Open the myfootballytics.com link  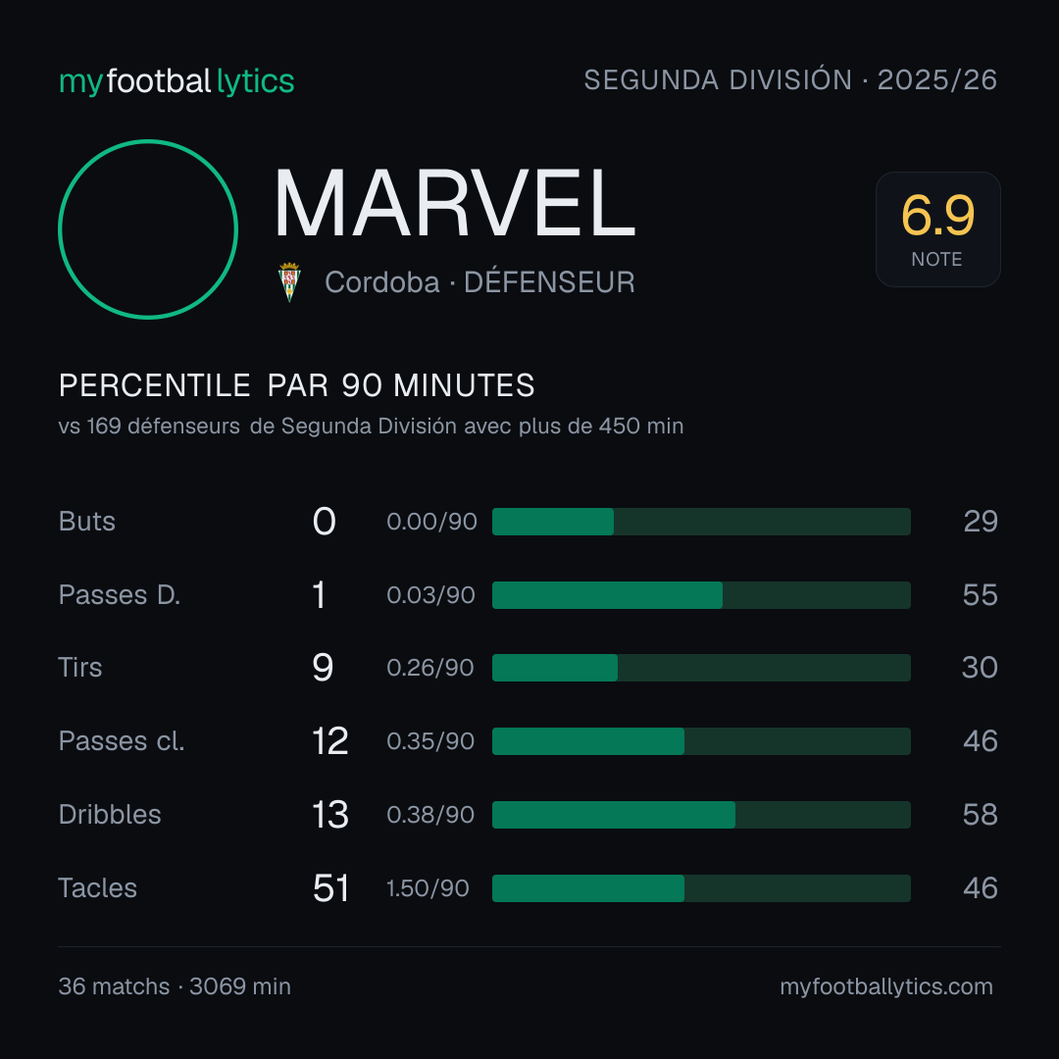pyautogui.click(x=886, y=986)
